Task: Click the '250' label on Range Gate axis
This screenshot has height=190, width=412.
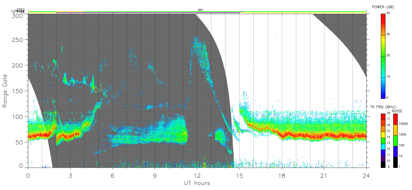Action: click(18, 40)
